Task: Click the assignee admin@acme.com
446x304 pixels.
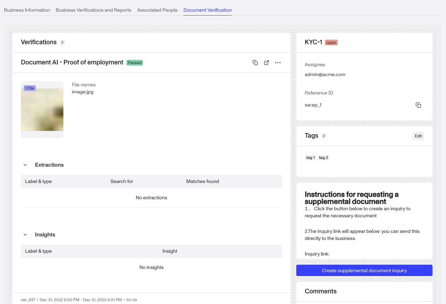Action: tap(325, 74)
